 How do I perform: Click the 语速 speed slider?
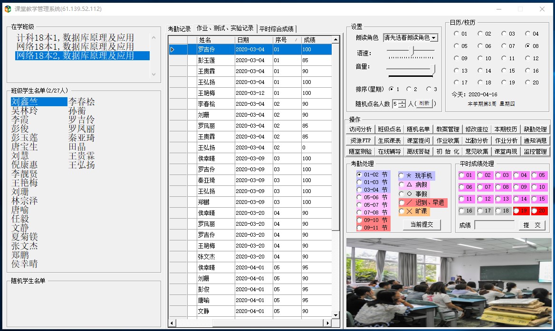point(411,50)
